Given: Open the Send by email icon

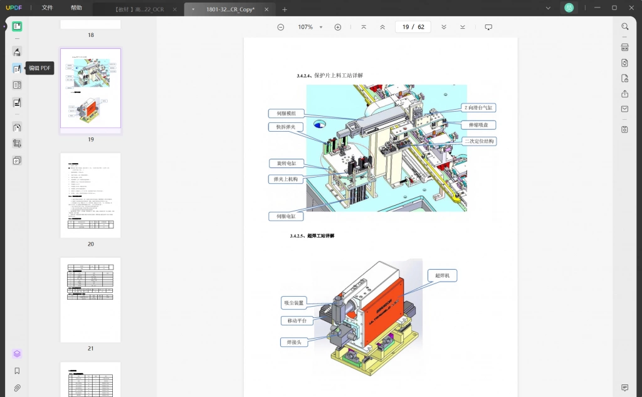Looking at the screenshot, I should [x=625, y=109].
